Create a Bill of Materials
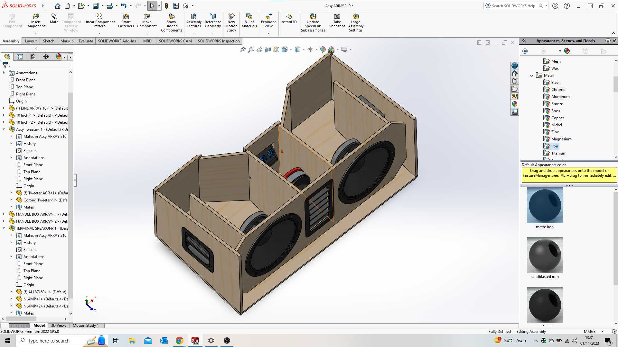This screenshot has height=347, width=618. 249,21
